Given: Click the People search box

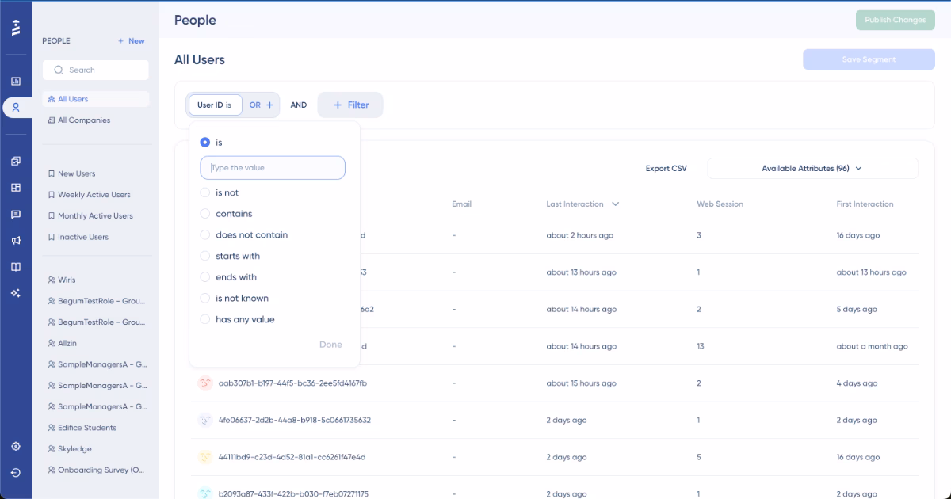Looking at the screenshot, I should click(96, 70).
